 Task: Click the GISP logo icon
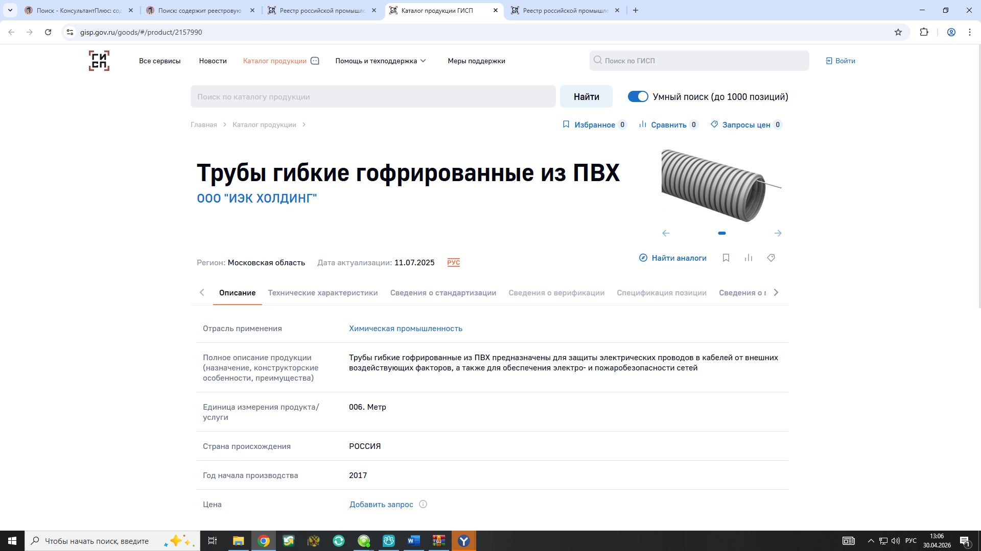click(99, 61)
